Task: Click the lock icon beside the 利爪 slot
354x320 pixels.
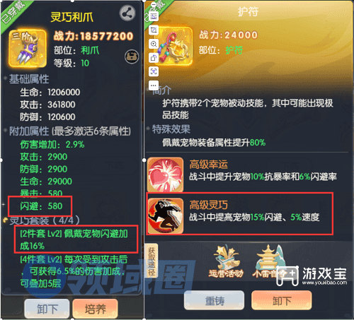Action: pos(132,57)
